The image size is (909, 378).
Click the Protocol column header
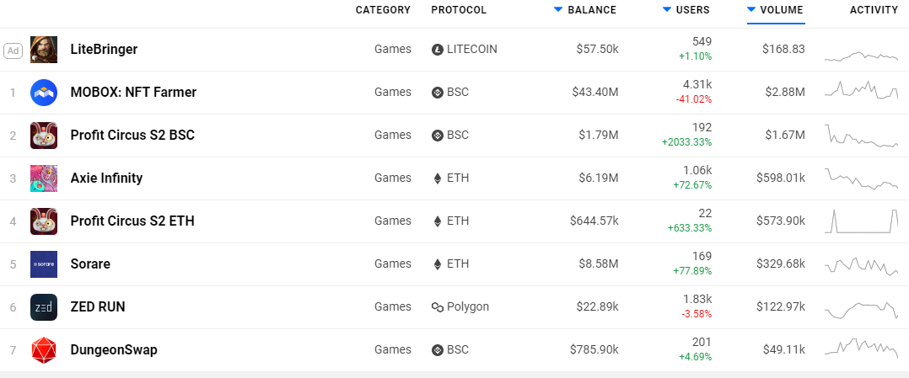459,10
